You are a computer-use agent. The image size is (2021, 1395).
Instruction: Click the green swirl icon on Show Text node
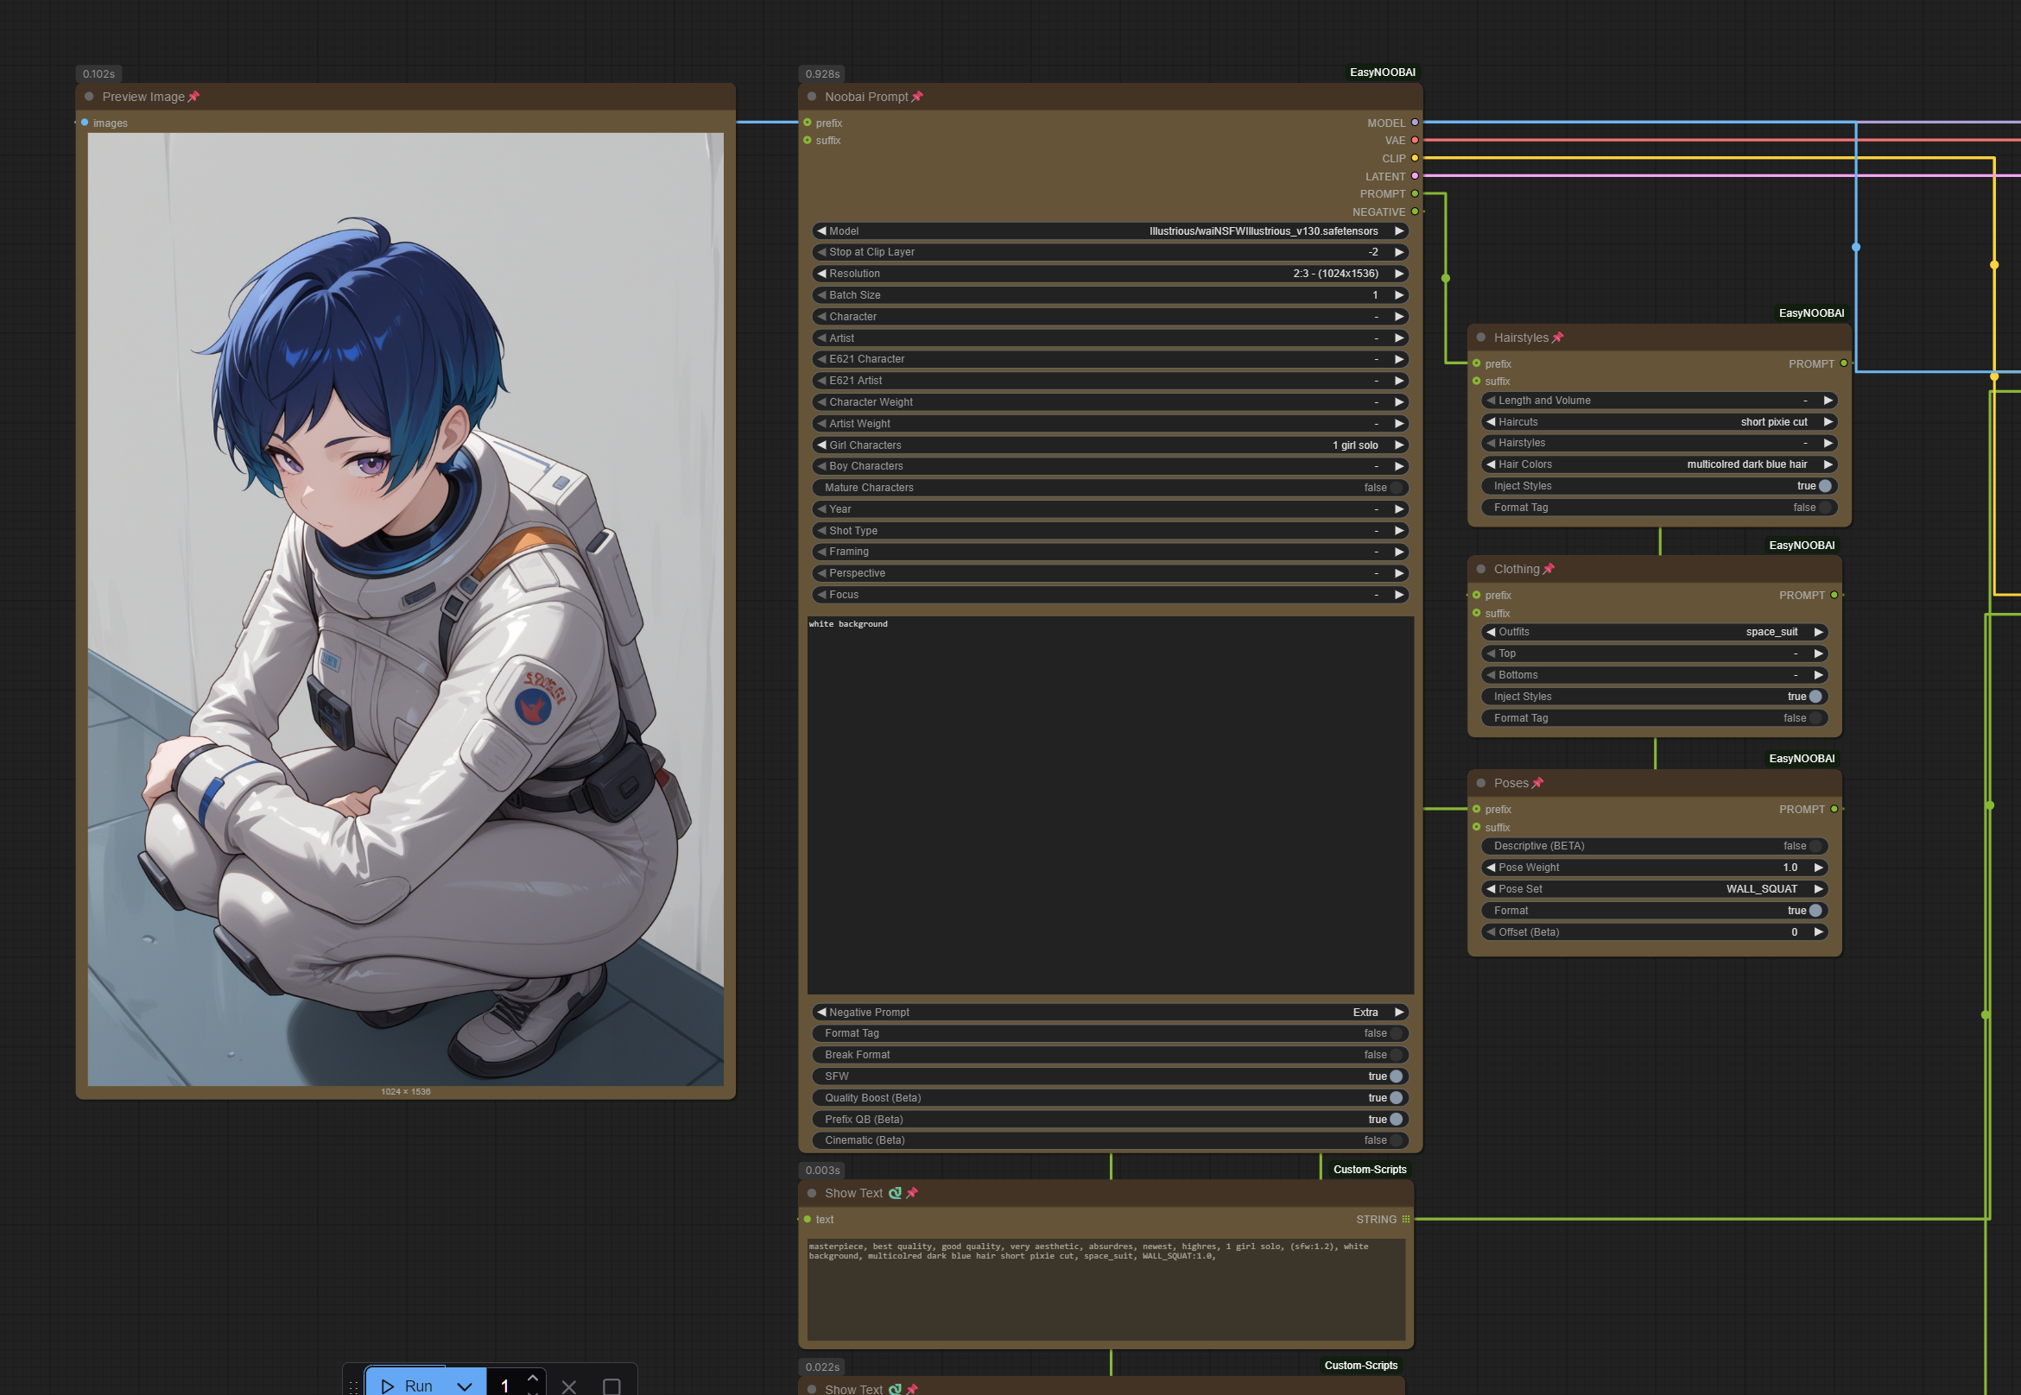point(895,1193)
